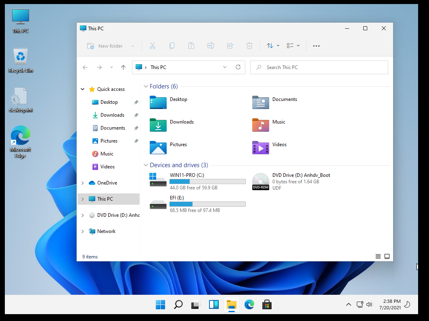Open the Sort options dropdown
429x321 pixels.
[x=273, y=46]
